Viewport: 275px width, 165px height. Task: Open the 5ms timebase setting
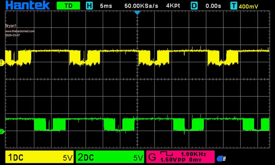[106, 6]
